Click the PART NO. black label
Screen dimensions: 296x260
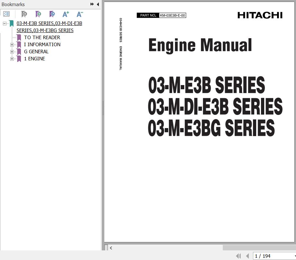click(x=148, y=15)
